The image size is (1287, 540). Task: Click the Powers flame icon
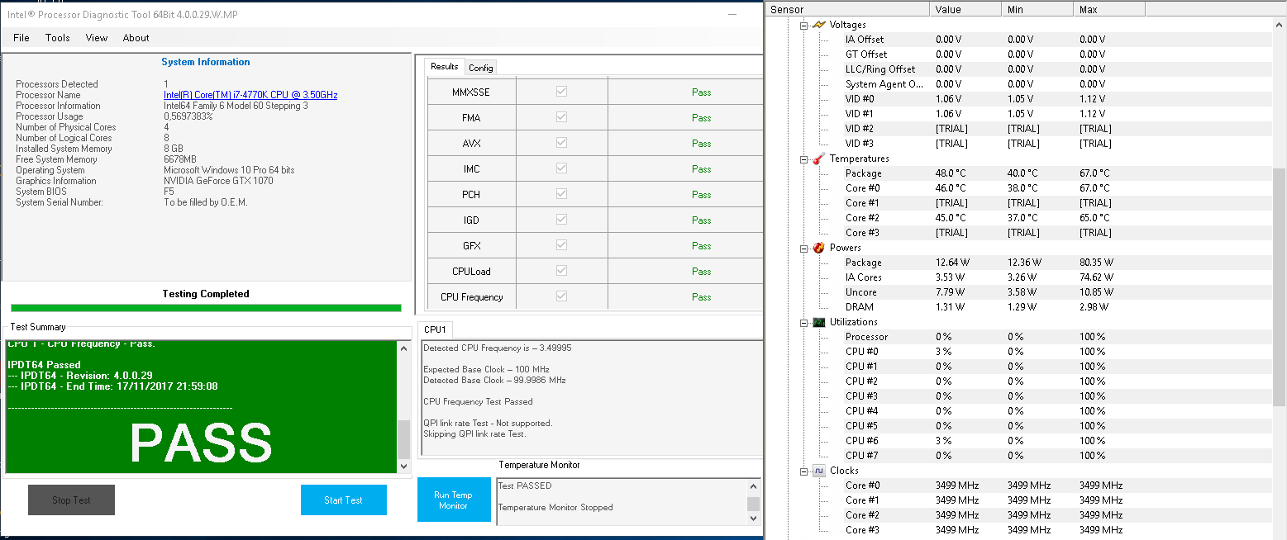[x=818, y=248]
